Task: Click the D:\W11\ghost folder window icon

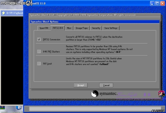Action: click(3, 13)
